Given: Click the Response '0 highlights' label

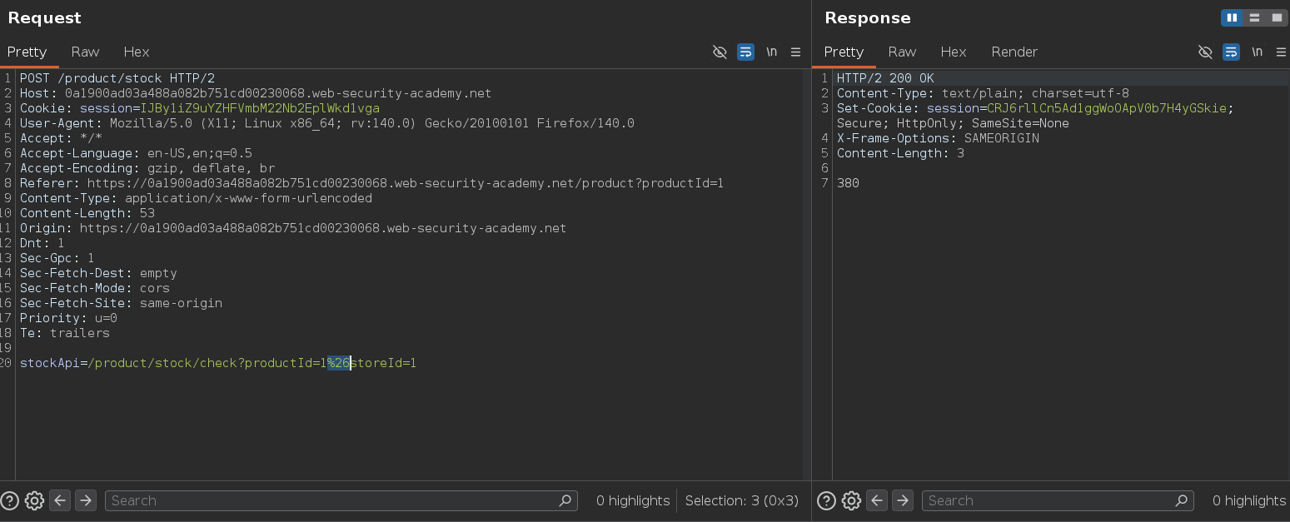Looking at the screenshot, I should (1249, 500).
